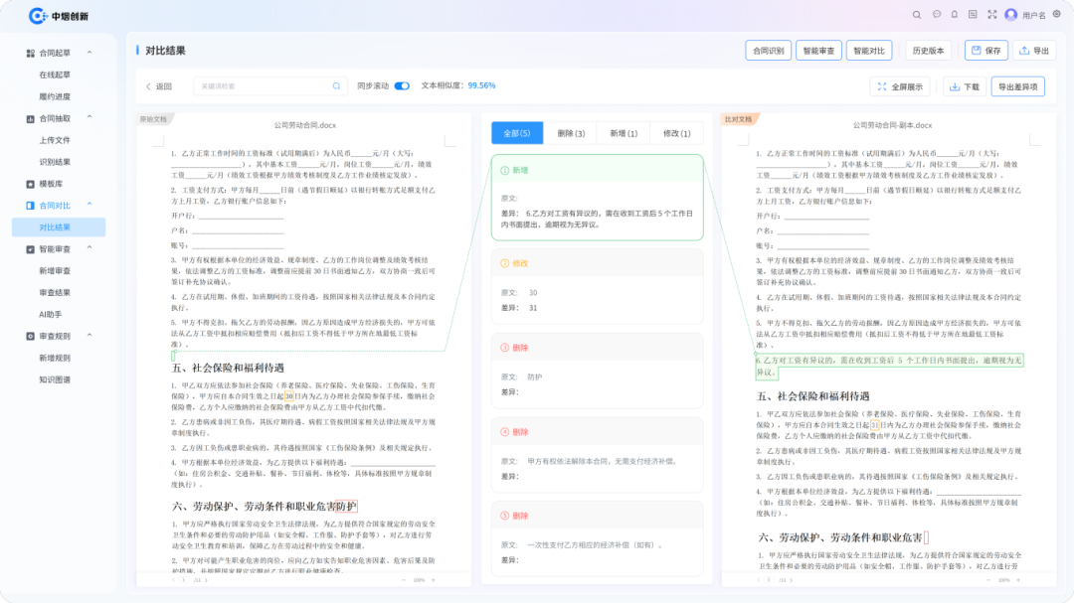Open 在线起草 in the sidebar
This screenshot has height=603, width=1074.
coord(55,75)
